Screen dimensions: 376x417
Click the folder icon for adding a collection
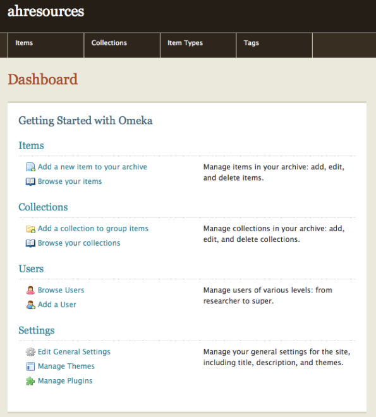(x=30, y=229)
